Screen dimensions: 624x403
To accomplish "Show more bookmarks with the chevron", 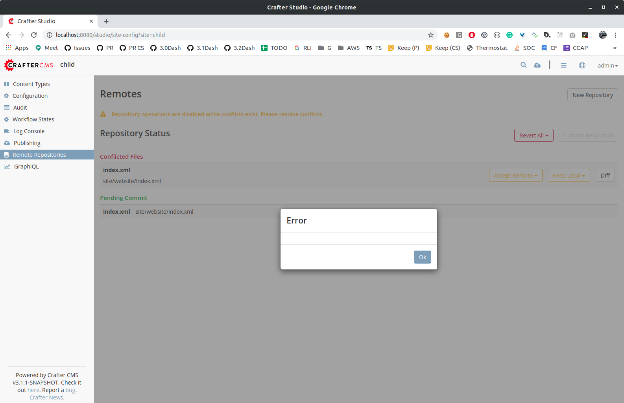I will (x=615, y=48).
